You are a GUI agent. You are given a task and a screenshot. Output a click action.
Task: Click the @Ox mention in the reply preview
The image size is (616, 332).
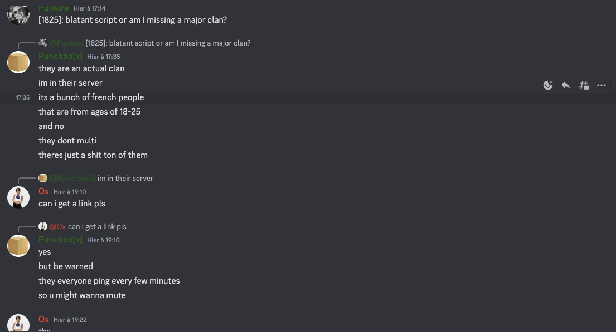[x=58, y=226]
